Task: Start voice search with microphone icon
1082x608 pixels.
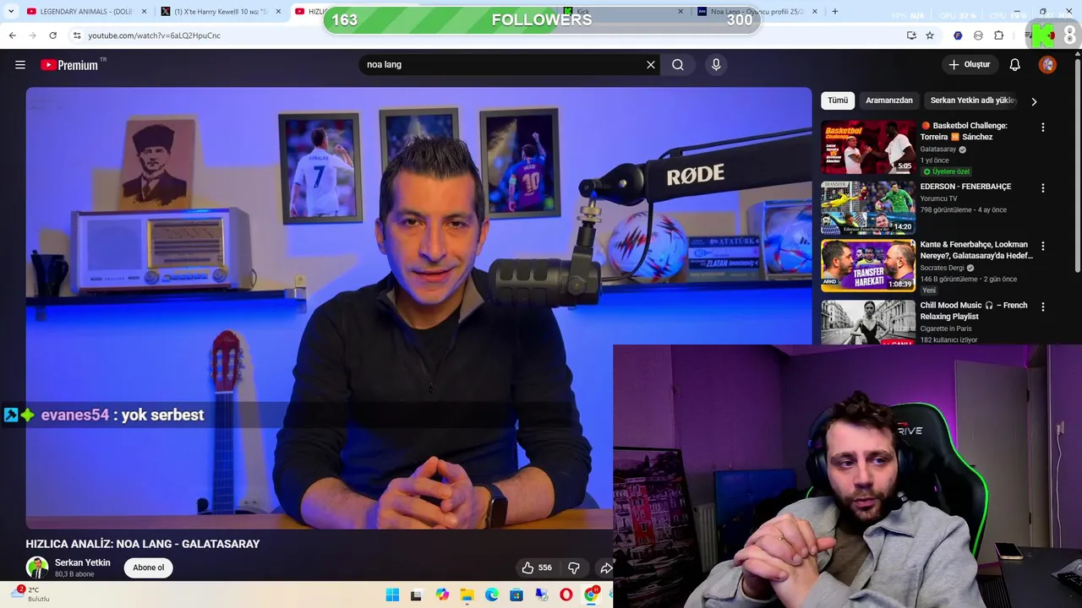Action: [716, 65]
